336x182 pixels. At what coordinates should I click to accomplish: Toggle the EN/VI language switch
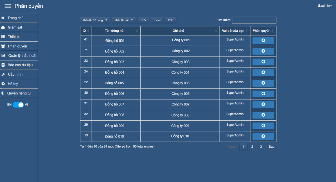18,105
